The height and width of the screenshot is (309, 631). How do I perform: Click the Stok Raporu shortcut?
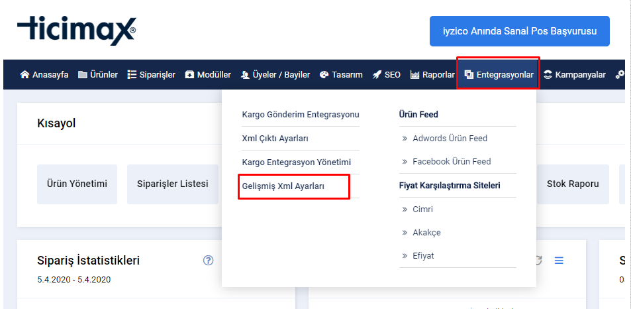[573, 184]
